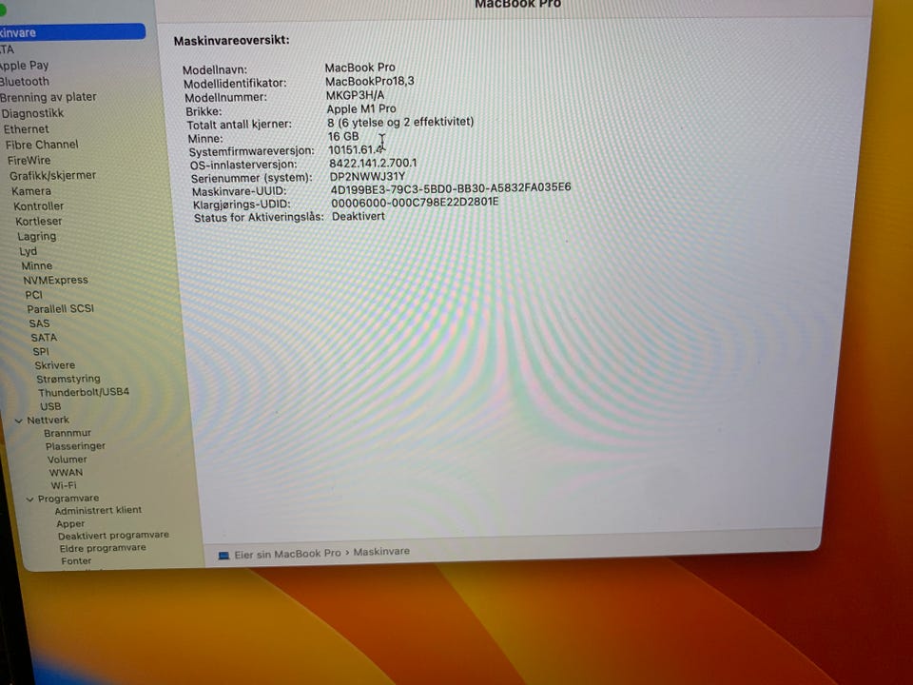Viewport: 913px width, 685px height.
Task: Select Administrert klient under Programvare
Action: coord(98,510)
